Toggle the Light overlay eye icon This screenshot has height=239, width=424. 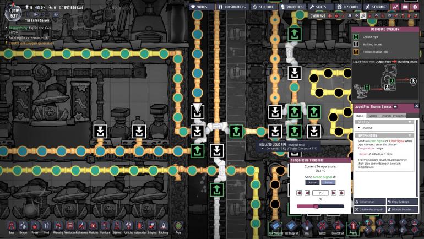(356, 15)
